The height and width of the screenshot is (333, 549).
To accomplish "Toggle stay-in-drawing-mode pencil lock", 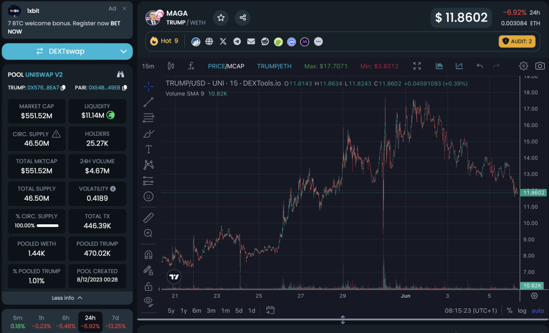I will pyautogui.click(x=149, y=270).
